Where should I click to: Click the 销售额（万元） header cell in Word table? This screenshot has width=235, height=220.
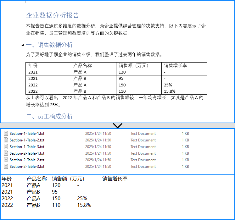pos(139,66)
